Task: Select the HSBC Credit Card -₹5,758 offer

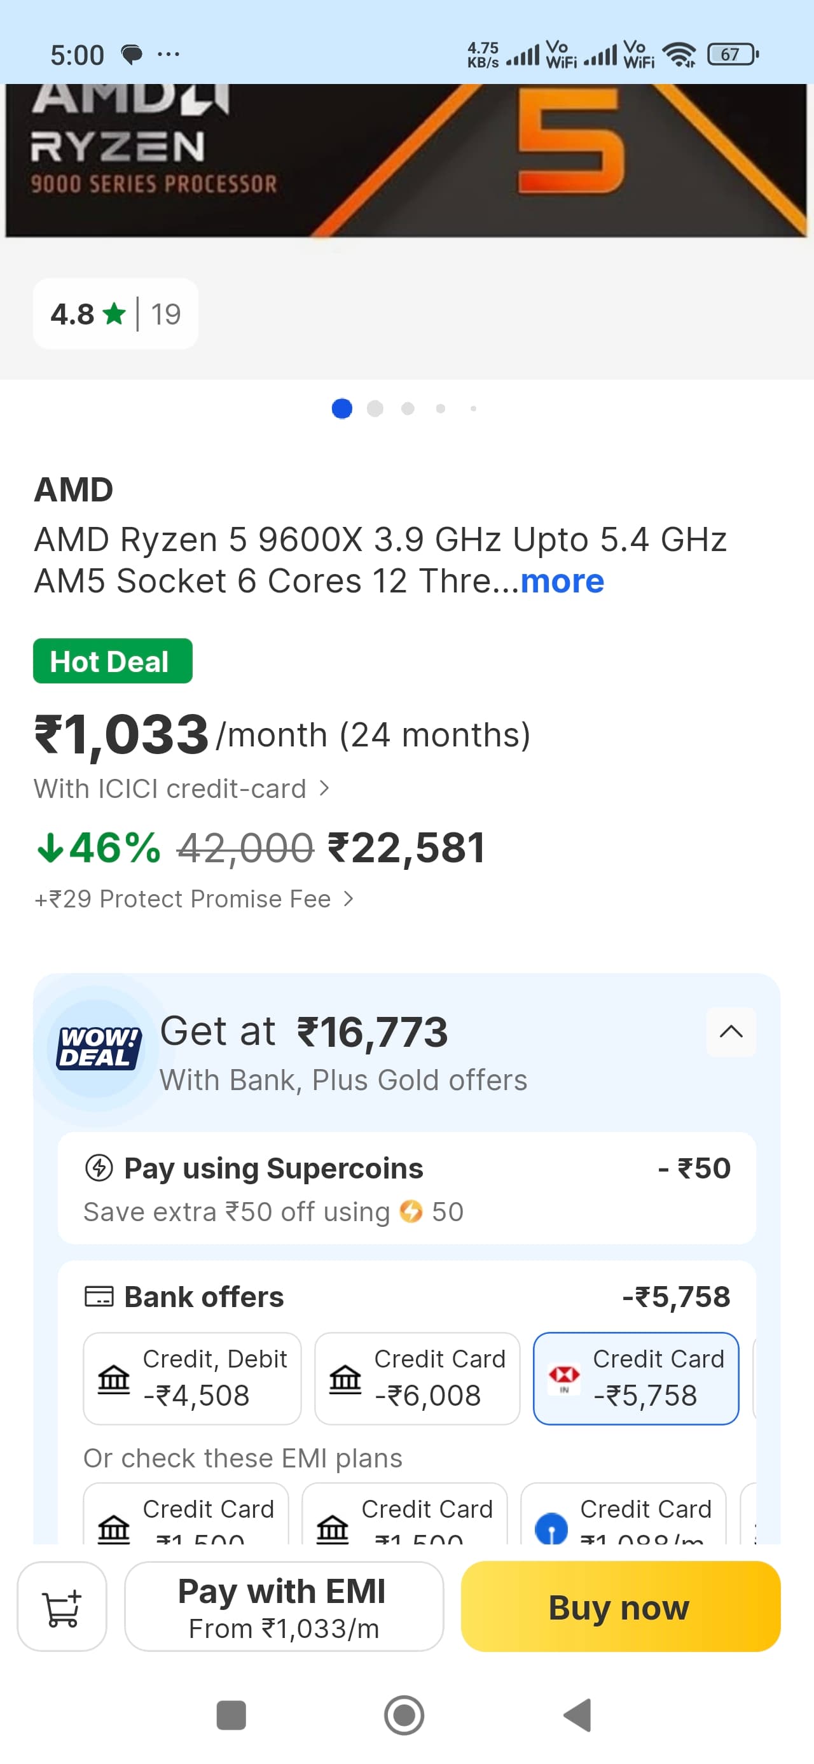Action: coord(635,1378)
